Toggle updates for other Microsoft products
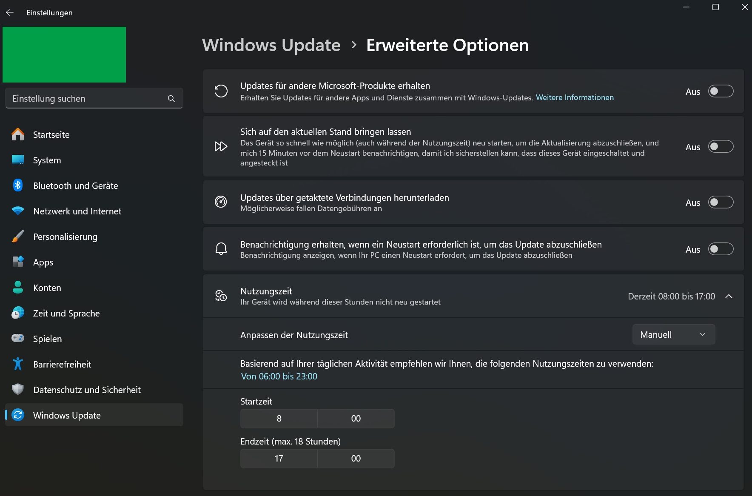 coord(721,91)
